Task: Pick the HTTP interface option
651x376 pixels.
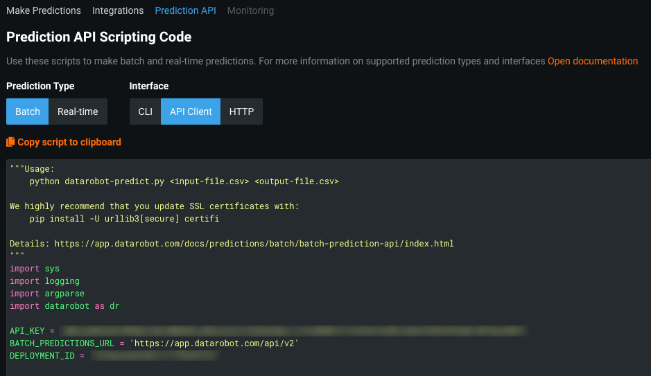Action: coord(241,111)
